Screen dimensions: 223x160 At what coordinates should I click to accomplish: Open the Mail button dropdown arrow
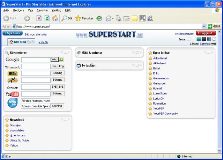coord(113,19)
